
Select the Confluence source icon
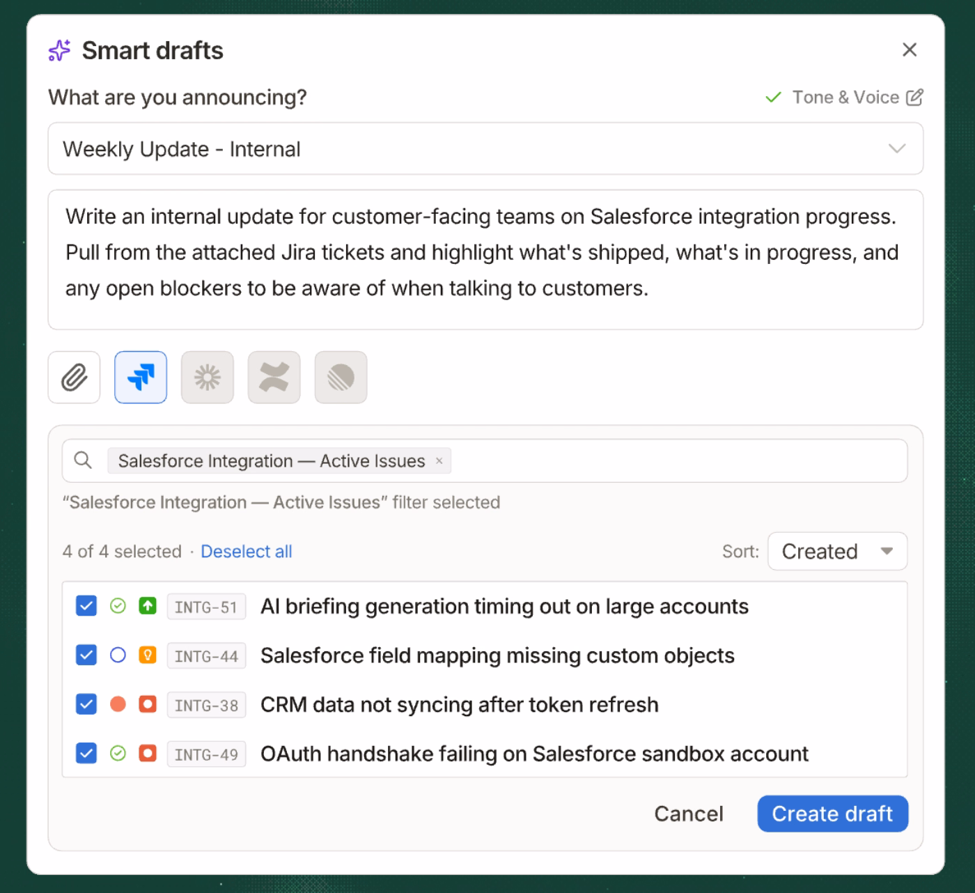(274, 378)
